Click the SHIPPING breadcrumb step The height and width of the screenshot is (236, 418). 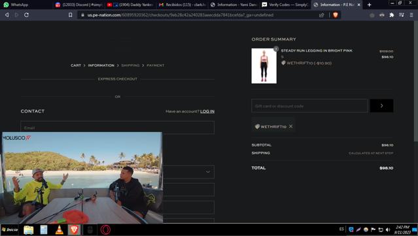(130, 65)
